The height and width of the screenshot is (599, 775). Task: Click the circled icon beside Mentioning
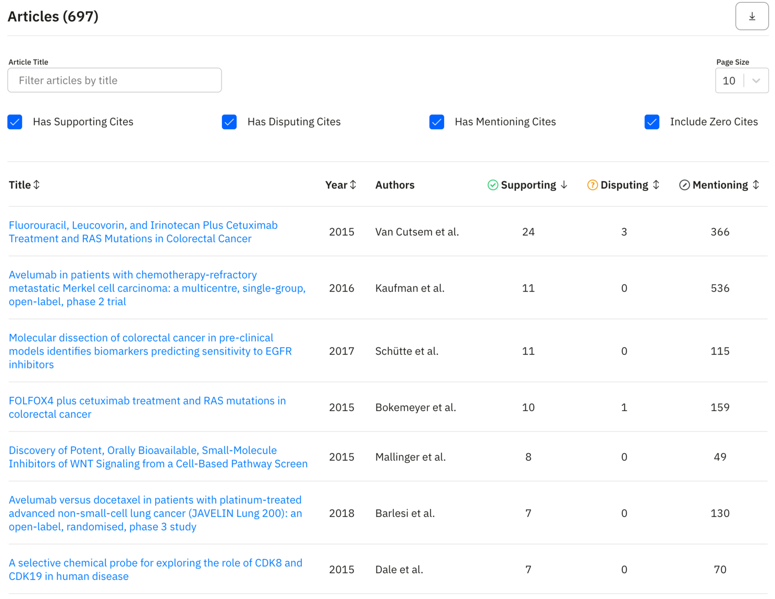click(684, 184)
